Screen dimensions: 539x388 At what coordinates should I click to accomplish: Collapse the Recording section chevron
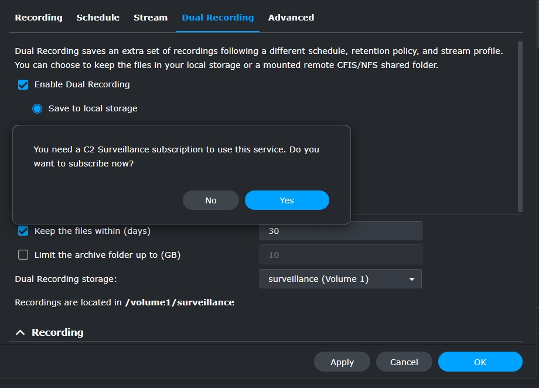pyautogui.click(x=20, y=333)
